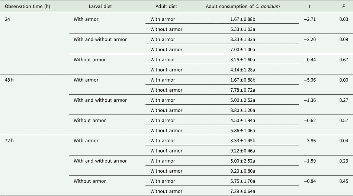Select the t value −3.86

pos(309,140)
